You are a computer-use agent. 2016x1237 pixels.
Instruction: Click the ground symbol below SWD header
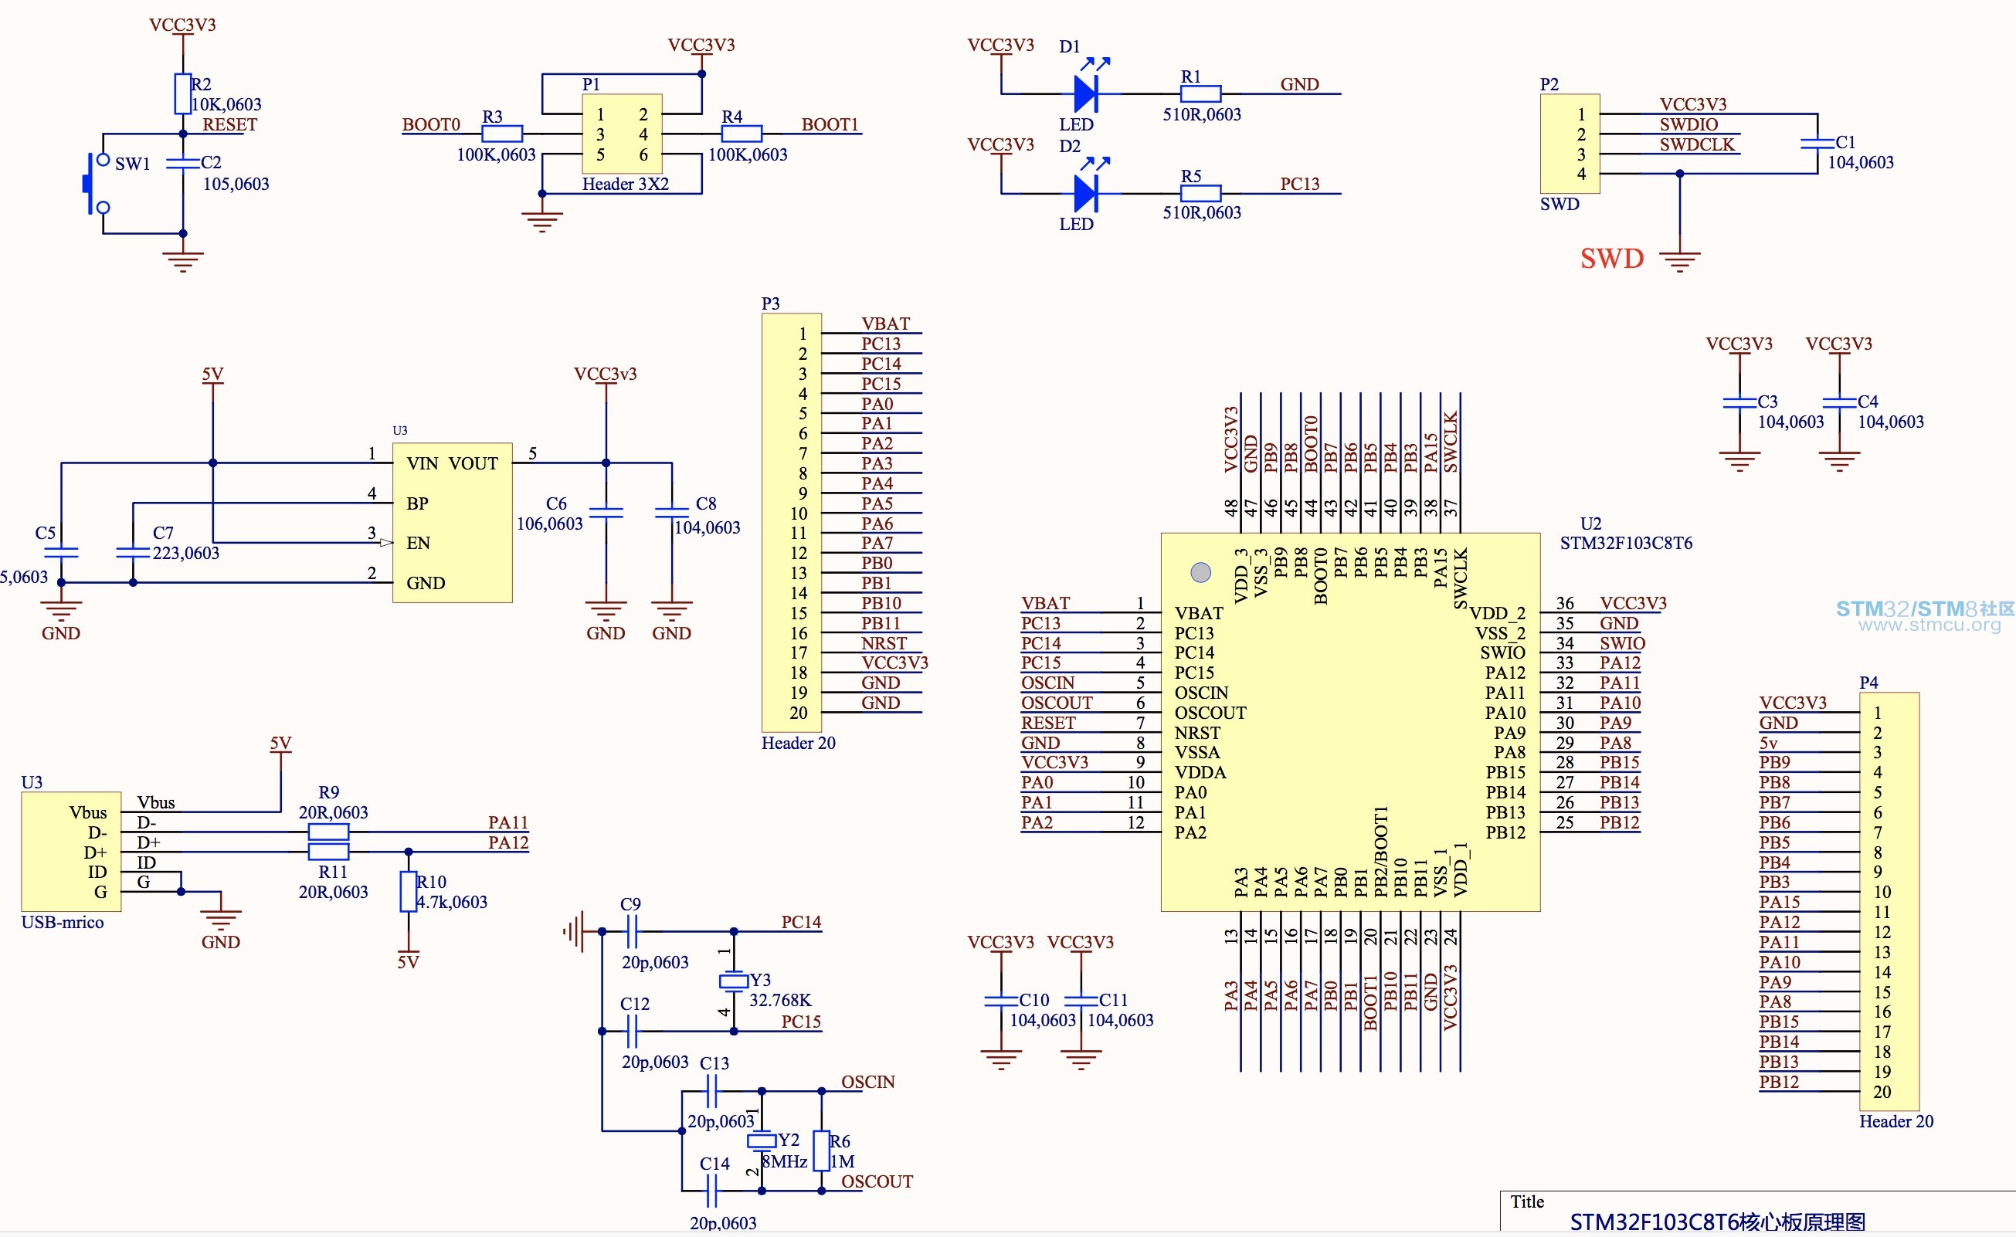(x=1679, y=262)
